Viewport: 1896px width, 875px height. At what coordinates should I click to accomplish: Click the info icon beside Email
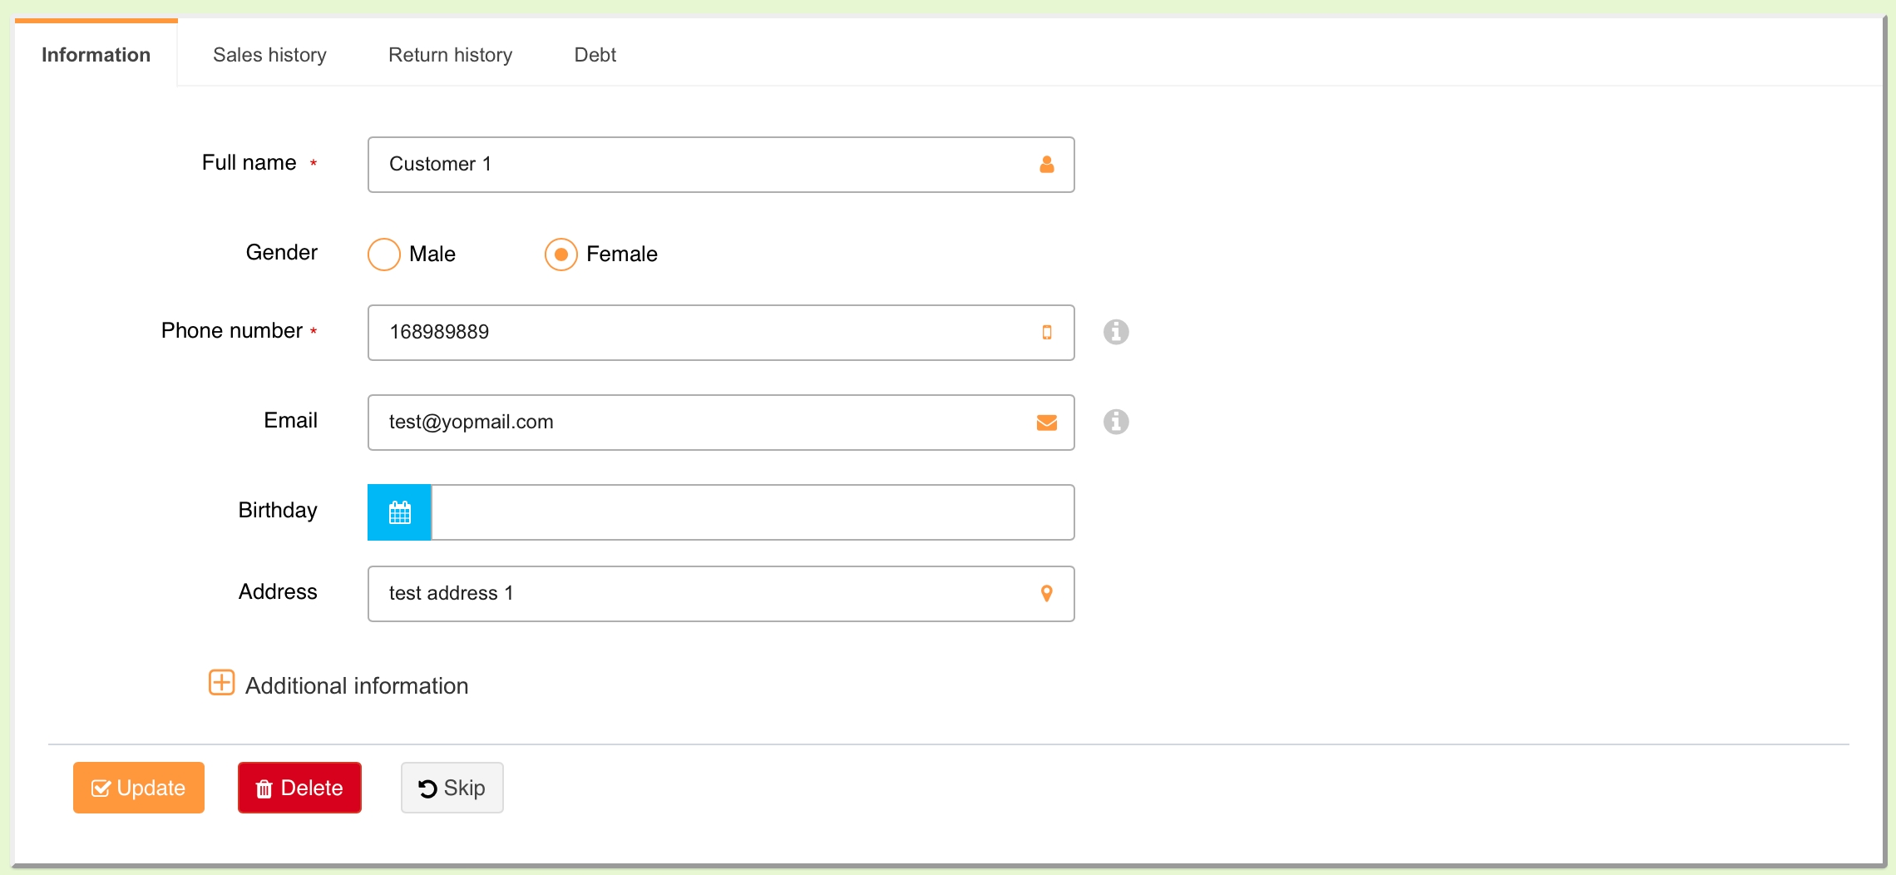click(x=1115, y=422)
